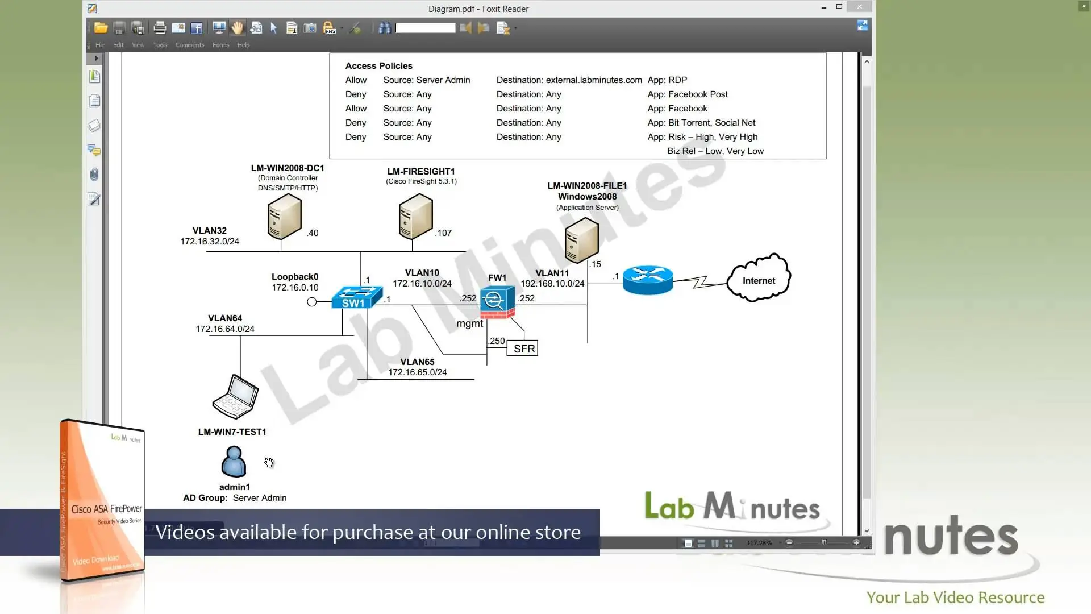Open the Comments menu

pos(190,45)
